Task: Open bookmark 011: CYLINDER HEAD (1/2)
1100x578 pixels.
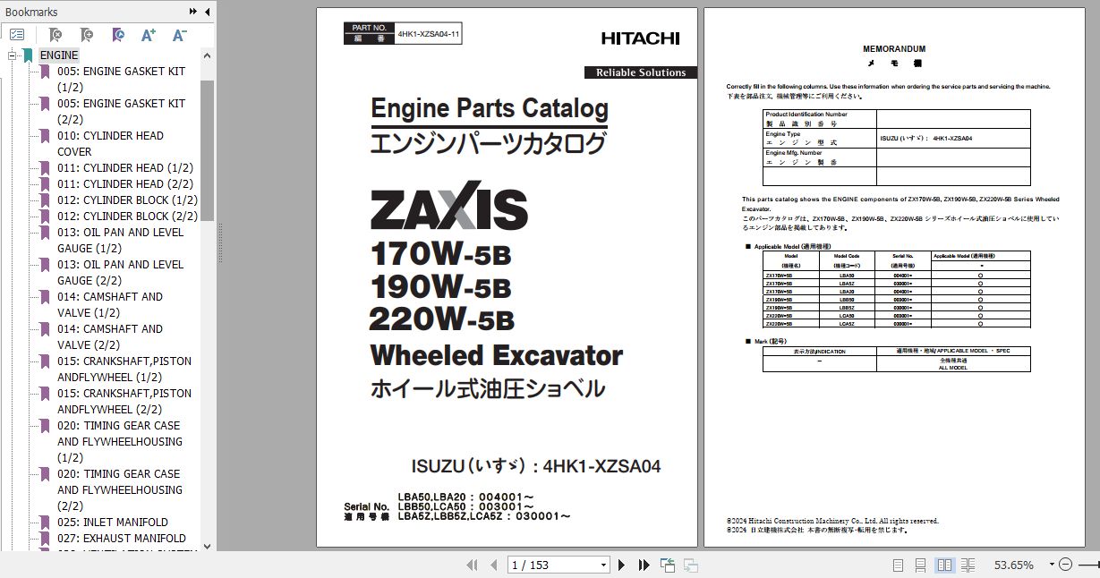Action: point(125,168)
